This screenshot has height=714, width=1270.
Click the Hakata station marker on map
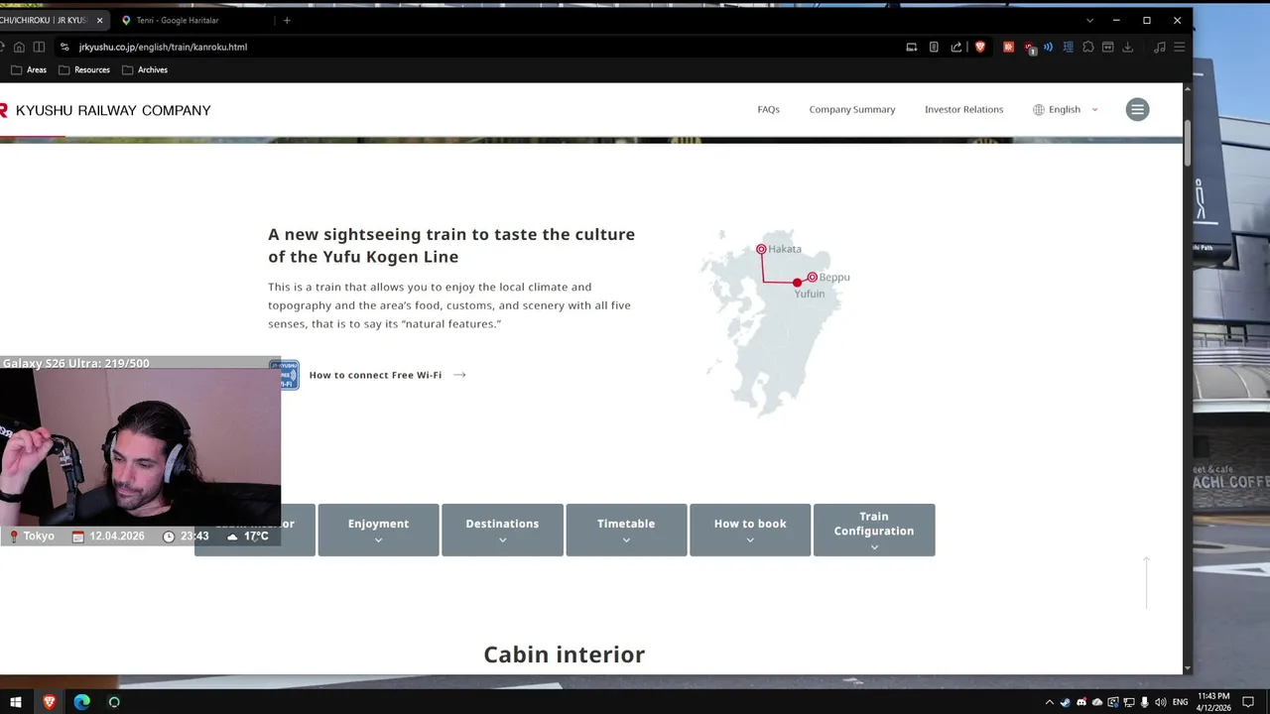pos(761,249)
